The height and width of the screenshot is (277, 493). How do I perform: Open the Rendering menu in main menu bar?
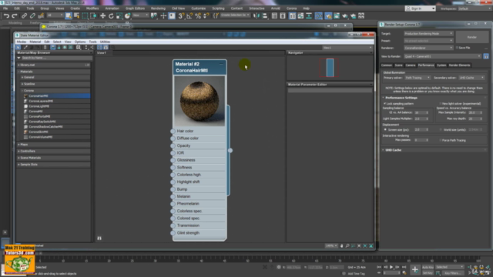click(158, 8)
